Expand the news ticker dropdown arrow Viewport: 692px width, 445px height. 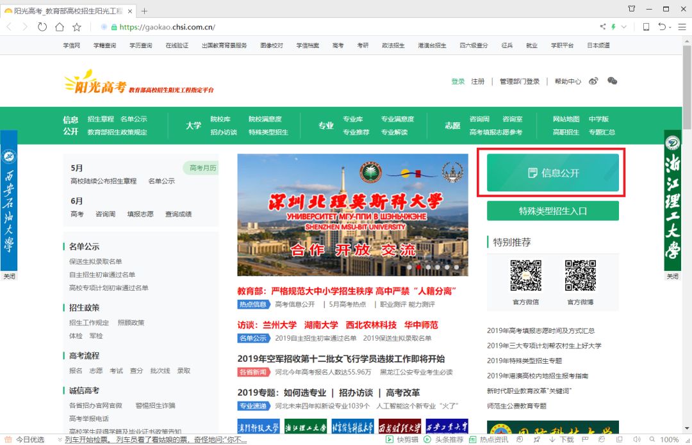coord(60,440)
